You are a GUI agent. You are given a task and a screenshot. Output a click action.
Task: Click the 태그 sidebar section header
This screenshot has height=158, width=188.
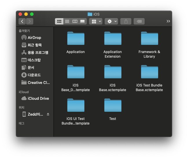22,123
